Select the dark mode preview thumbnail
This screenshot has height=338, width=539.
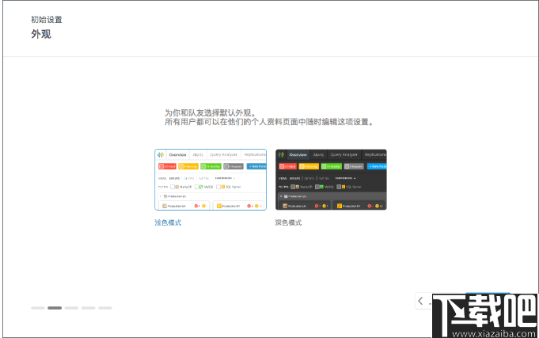331,180
